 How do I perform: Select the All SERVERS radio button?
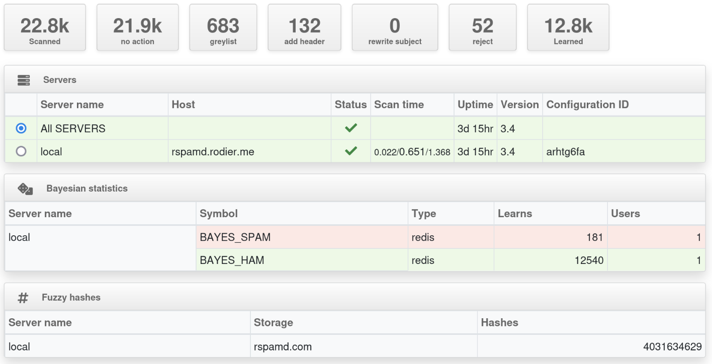[x=21, y=128]
